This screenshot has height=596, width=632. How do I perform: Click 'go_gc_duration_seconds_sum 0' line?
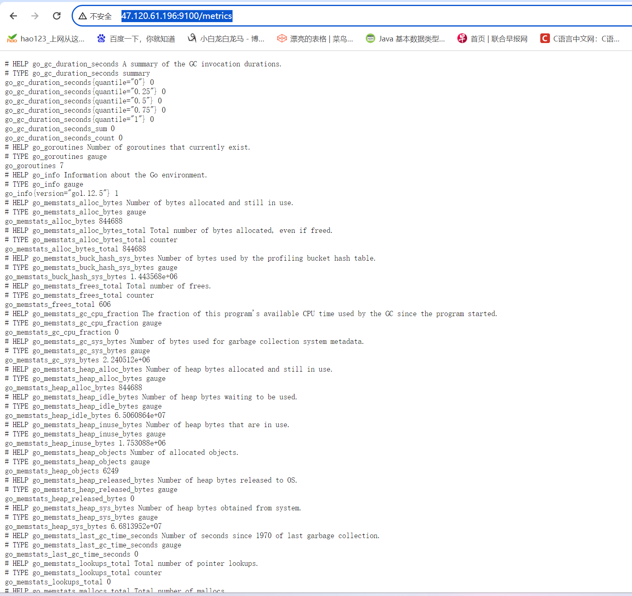tap(60, 129)
